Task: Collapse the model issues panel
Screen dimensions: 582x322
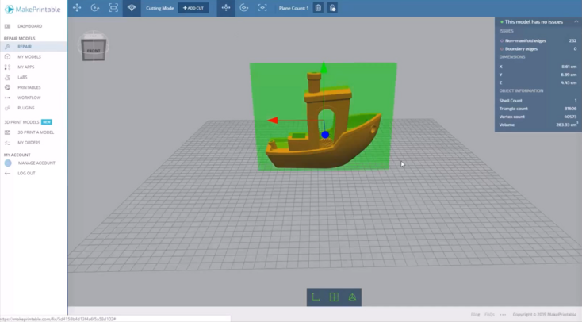Action: [576, 22]
